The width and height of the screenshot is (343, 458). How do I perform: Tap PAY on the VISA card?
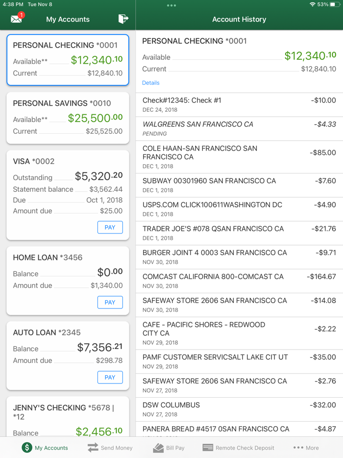[110, 227]
